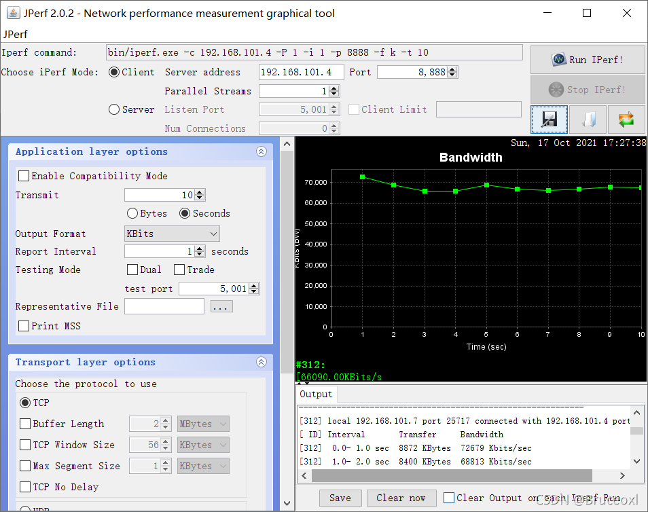The width and height of the screenshot is (648, 512).
Task: Select the Bytes transmit radio button
Action: click(132, 213)
